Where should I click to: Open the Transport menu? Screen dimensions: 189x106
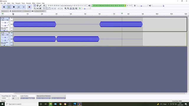click(x=18, y=3)
